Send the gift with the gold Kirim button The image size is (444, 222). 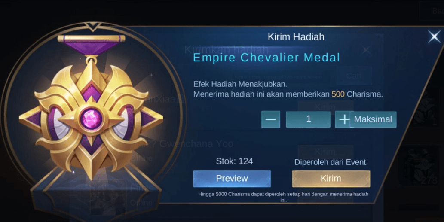click(331, 179)
